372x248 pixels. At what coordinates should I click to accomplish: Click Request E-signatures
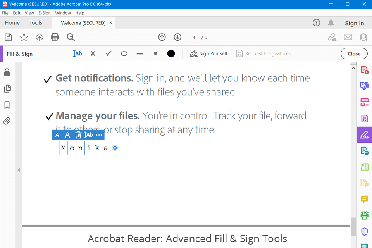(263, 53)
